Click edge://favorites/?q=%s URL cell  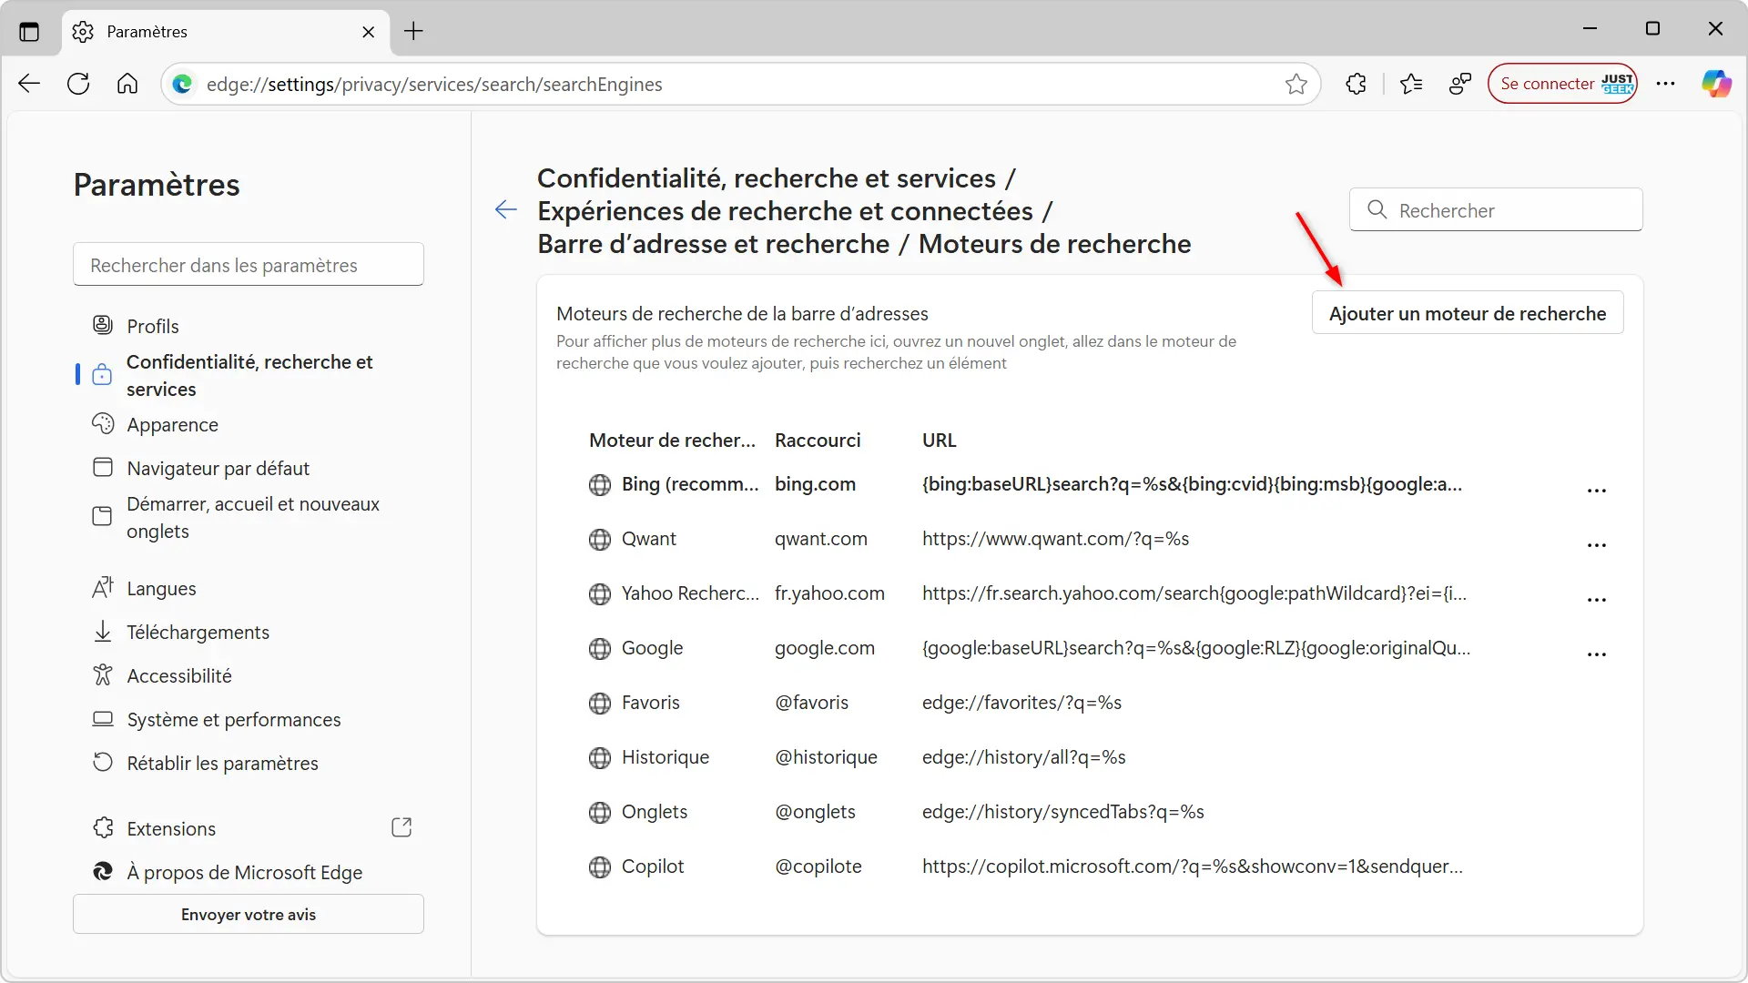(x=1021, y=703)
